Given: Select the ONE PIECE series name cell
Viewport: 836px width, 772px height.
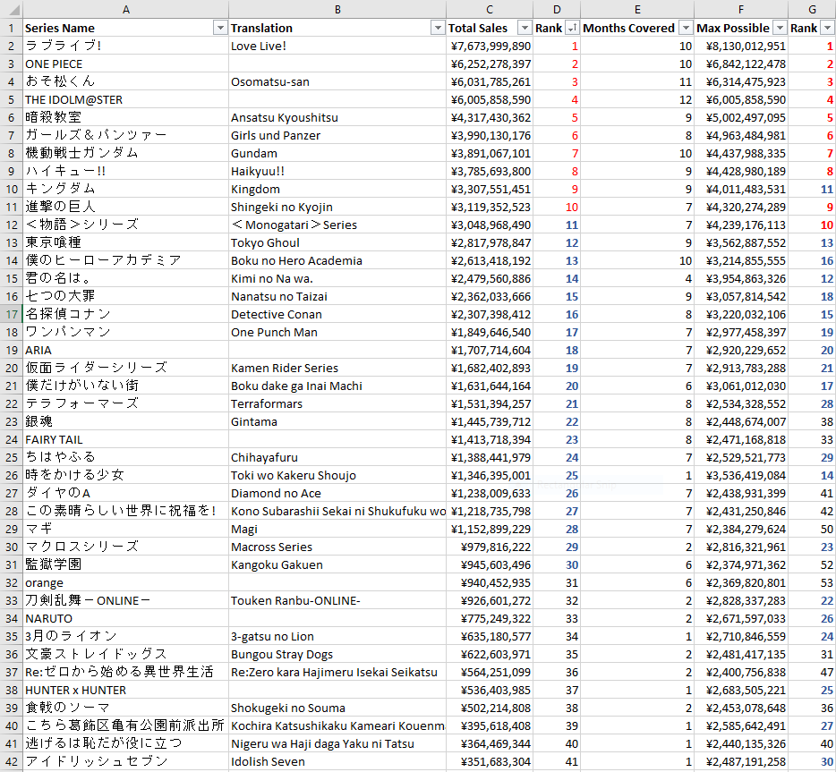Looking at the screenshot, I should pyautogui.click(x=125, y=64).
